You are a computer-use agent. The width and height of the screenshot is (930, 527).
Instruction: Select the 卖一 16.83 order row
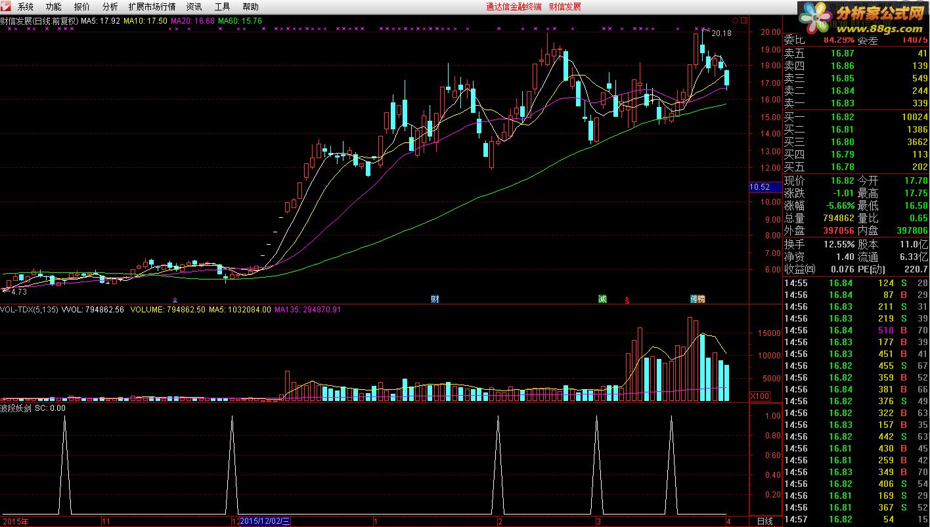(x=856, y=104)
